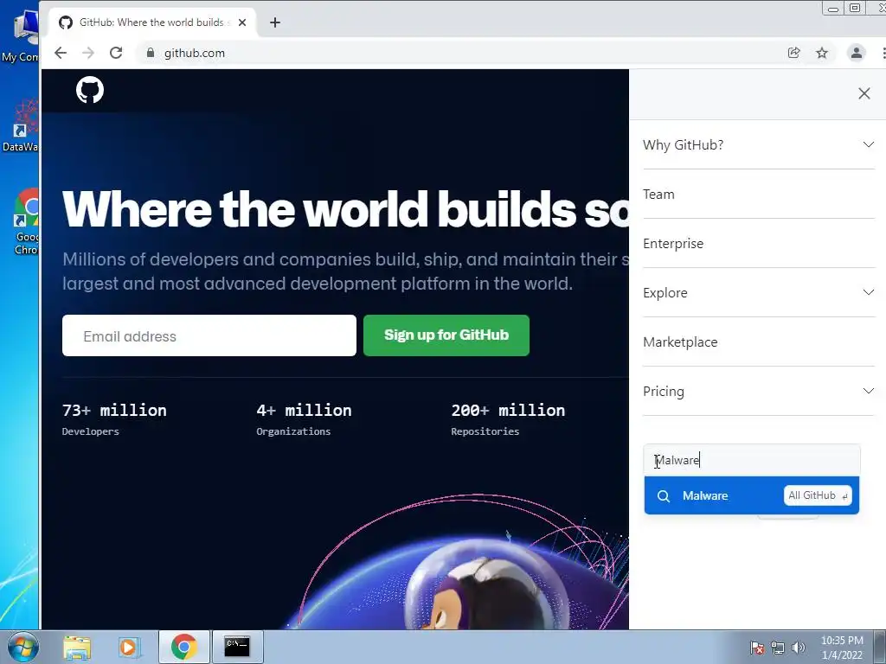Select the DataWa desktop shortcut
886x664 pixels.
point(21,125)
